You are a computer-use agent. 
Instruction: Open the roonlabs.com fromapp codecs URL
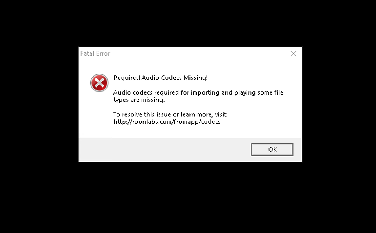(167, 122)
